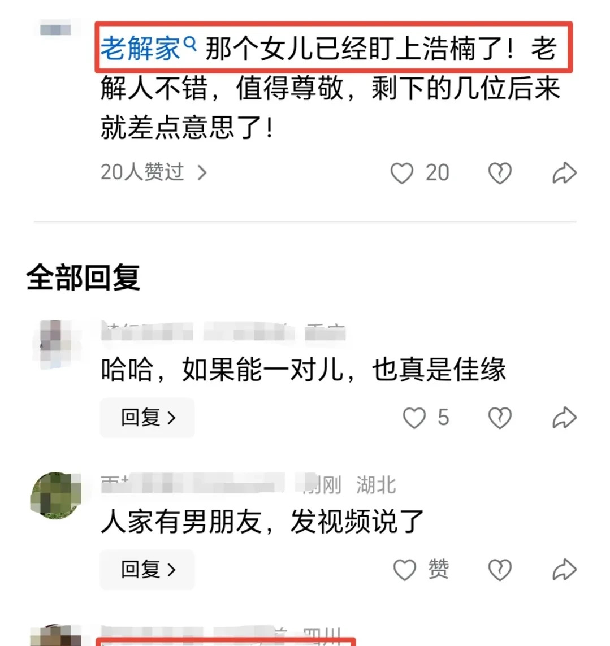Open the 老解家 search keyword link

tap(141, 48)
